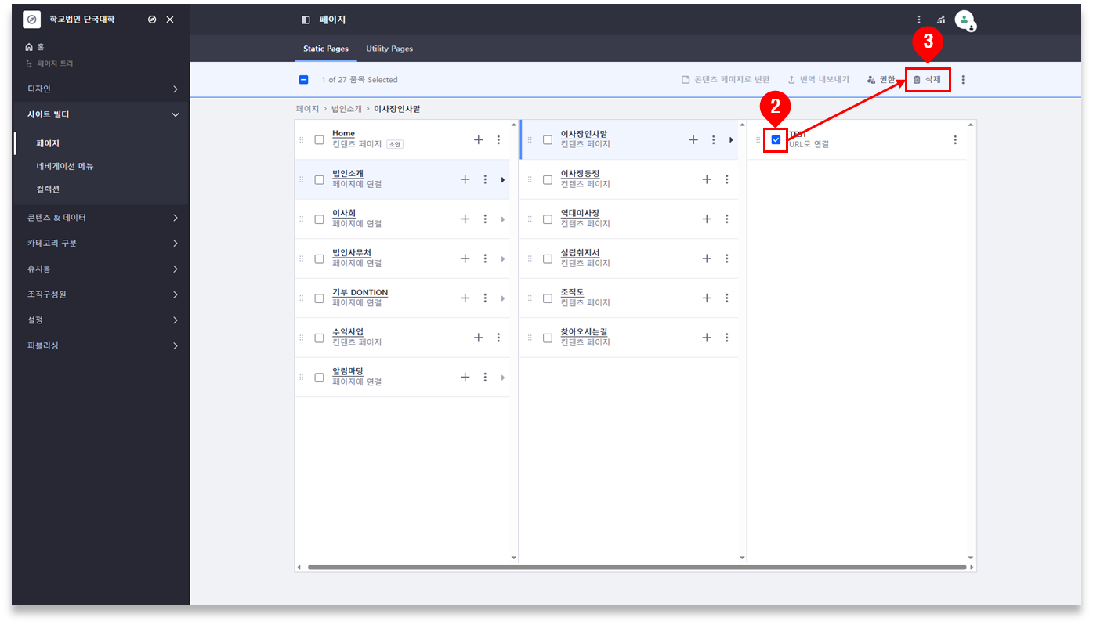Click the user avatar icon in header
The height and width of the screenshot is (625, 1093).
(964, 20)
